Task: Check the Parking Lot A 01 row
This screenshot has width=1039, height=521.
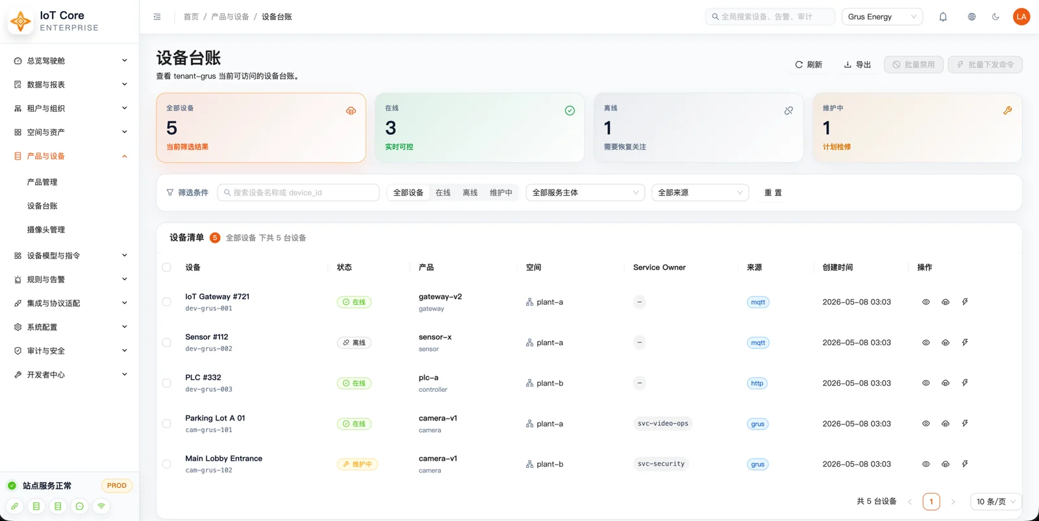Action: pos(167,424)
